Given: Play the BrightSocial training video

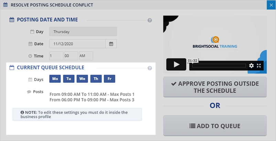Looking at the screenshot, I should pos(176,64).
